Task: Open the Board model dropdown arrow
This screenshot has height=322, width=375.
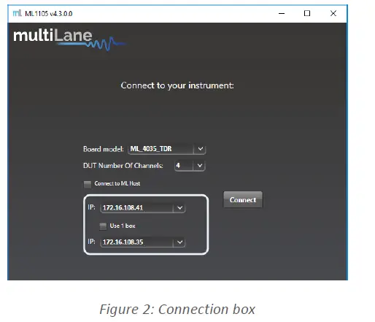Action: tap(200, 149)
